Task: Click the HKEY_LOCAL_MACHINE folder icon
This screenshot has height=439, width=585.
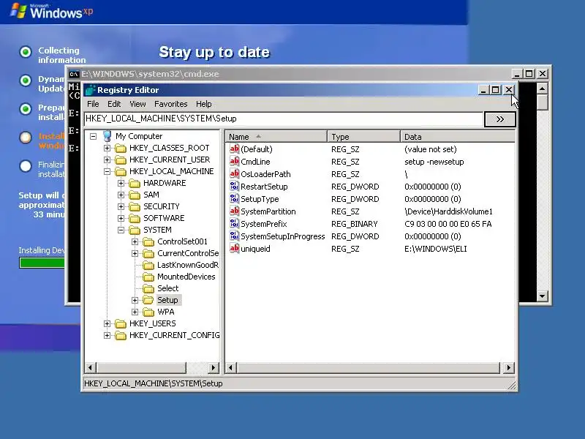Action: click(121, 172)
